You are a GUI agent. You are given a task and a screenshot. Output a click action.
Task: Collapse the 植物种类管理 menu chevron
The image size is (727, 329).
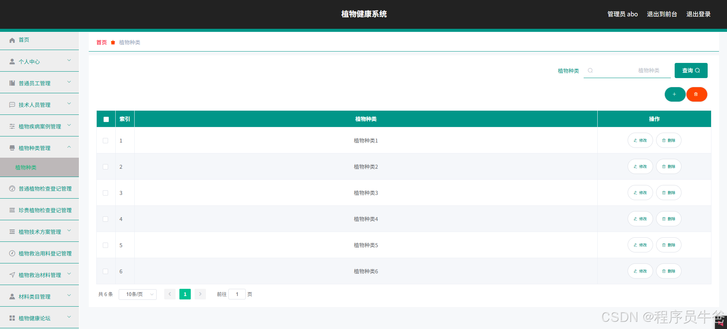[x=69, y=147]
